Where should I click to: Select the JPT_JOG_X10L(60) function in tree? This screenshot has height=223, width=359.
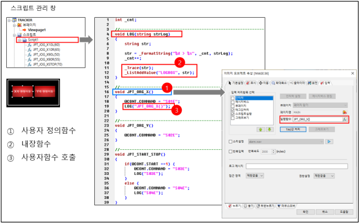coord(46,45)
